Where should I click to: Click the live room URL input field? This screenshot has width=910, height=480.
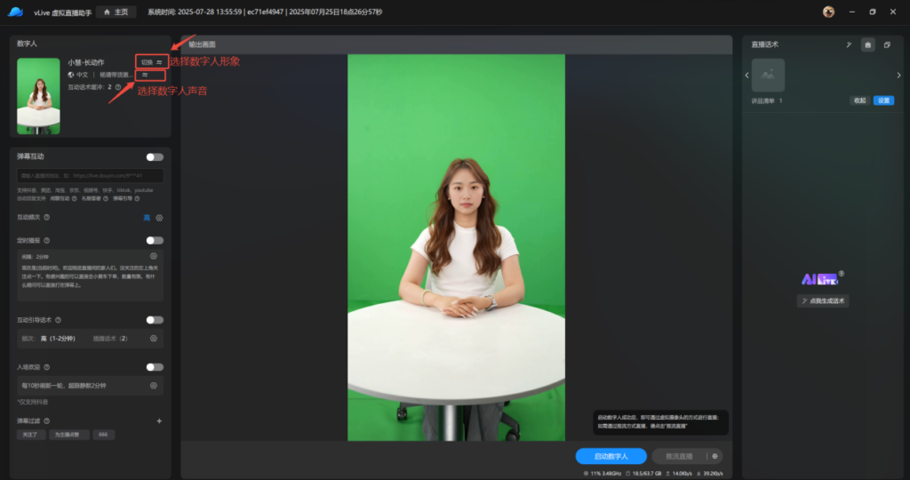coord(90,176)
